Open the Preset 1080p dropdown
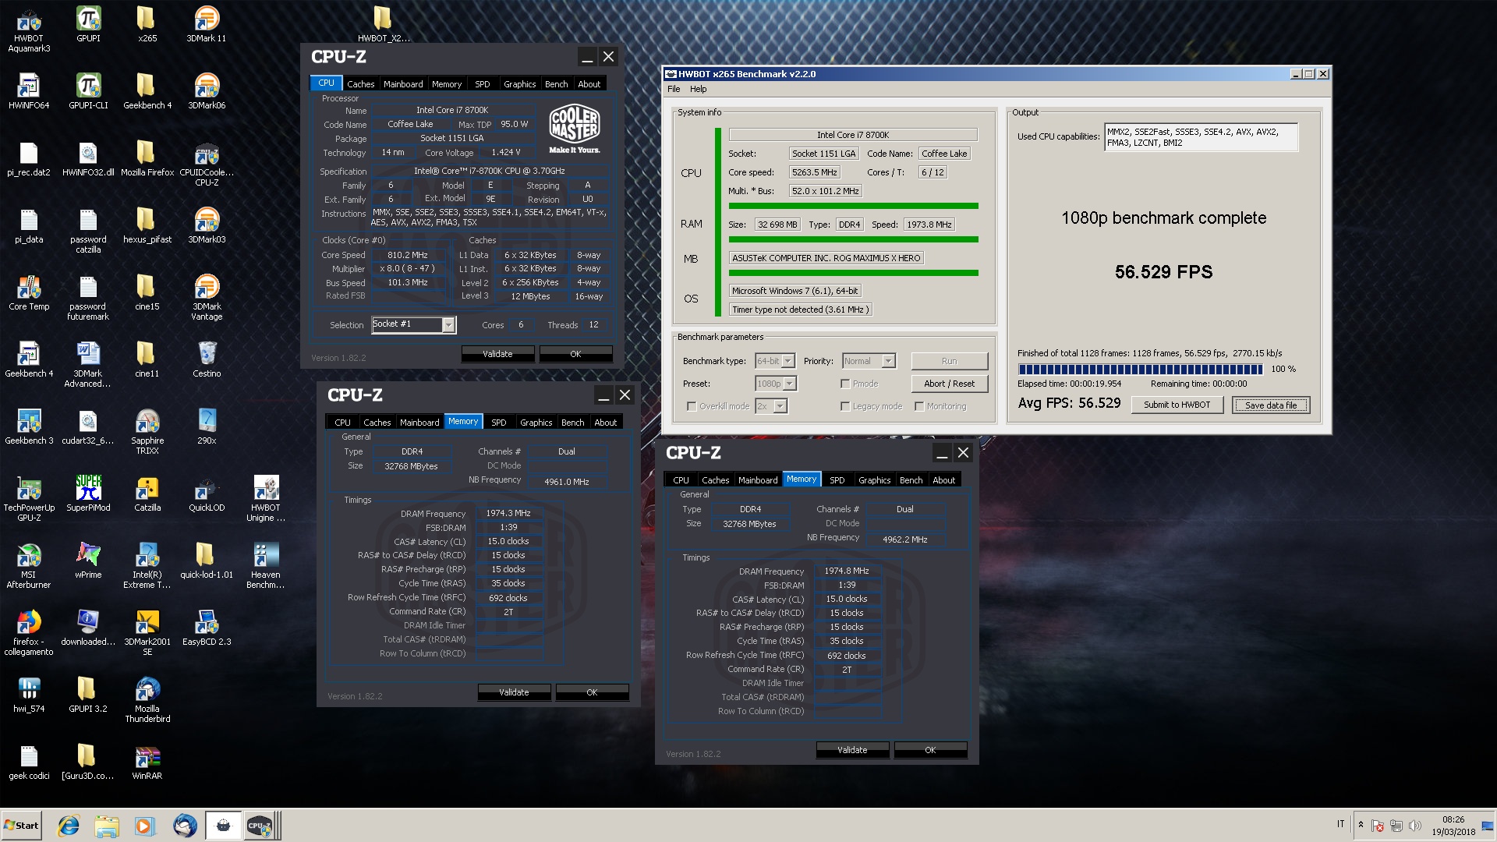 [775, 384]
